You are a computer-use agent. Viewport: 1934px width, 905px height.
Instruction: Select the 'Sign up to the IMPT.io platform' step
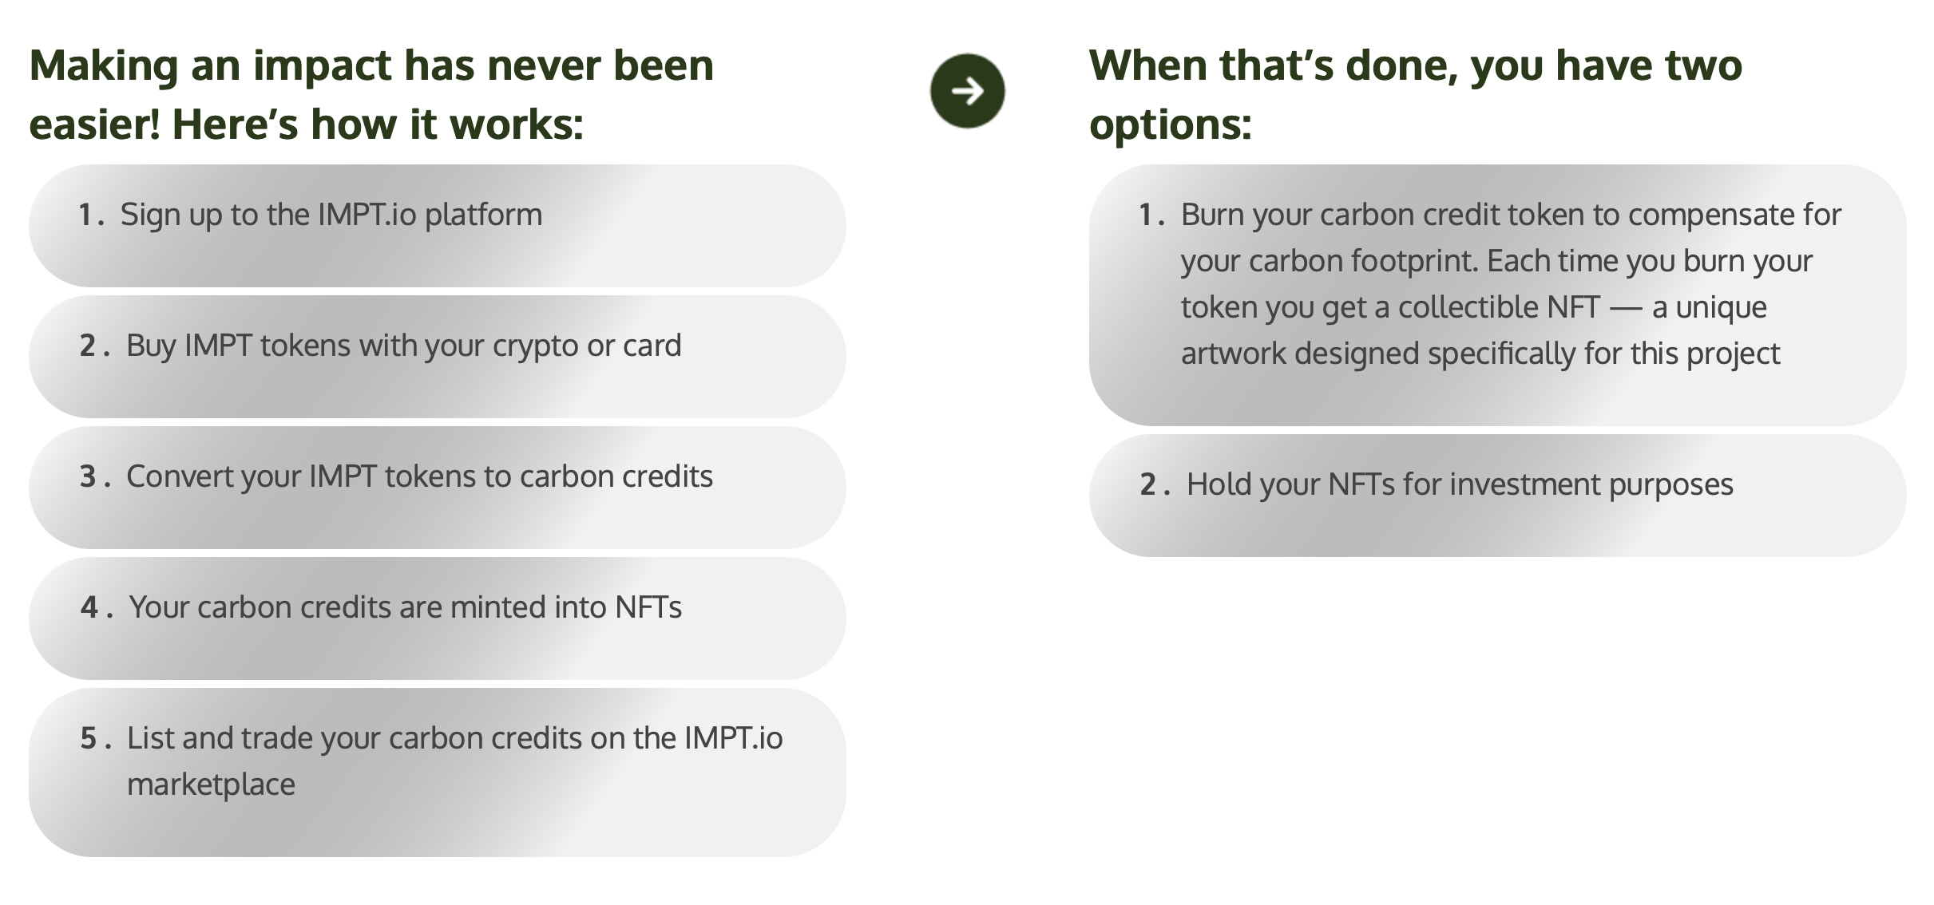[x=438, y=226]
